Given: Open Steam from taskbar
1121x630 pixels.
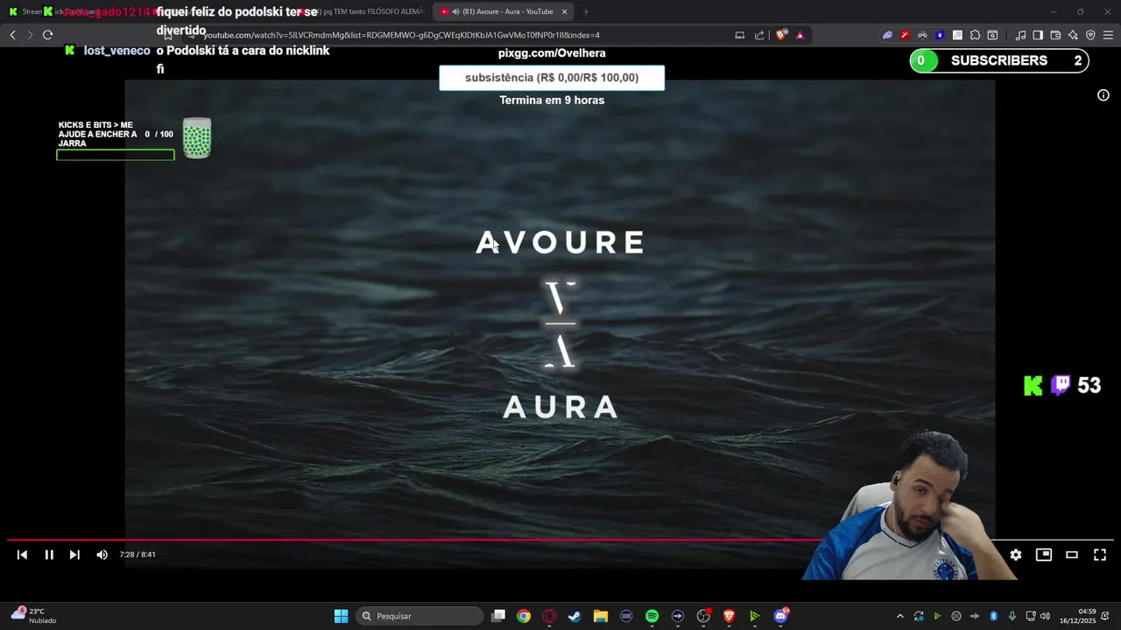Looking at the screenshot, I should tap(575, 616).
